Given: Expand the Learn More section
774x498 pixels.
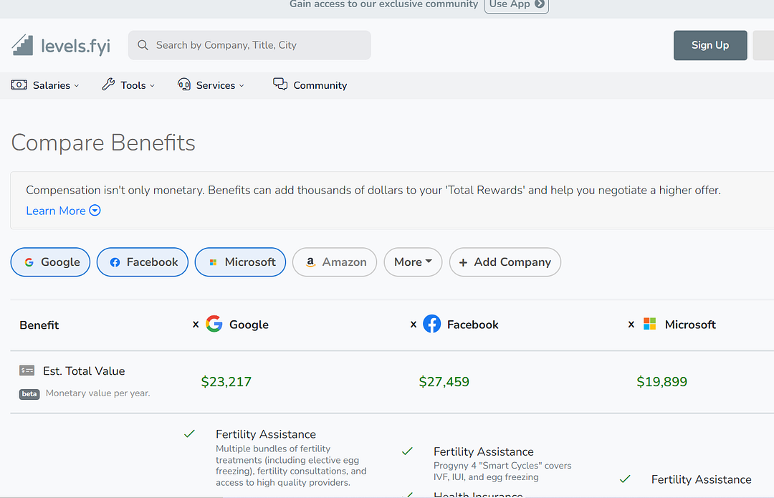Looking at the screenshot, I should point(63,211).
